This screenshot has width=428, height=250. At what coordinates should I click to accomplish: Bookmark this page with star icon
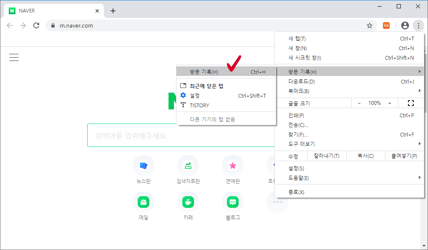[370, 26]
